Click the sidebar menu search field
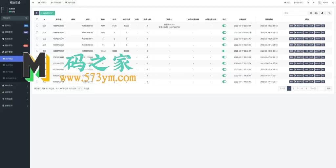The height and width of the screenshot is (168, 336). point(13,18)
